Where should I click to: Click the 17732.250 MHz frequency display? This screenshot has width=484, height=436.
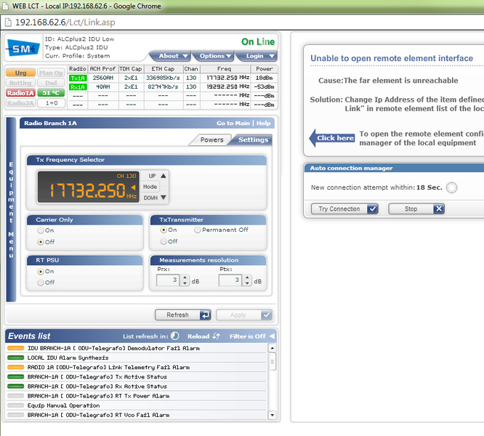(89, 187)
